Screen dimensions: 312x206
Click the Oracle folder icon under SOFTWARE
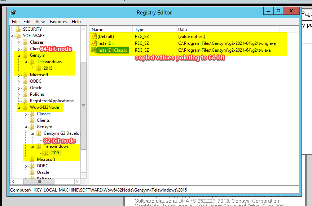coord(25,88)
